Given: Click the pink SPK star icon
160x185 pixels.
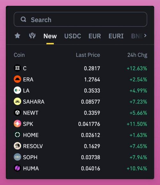Looking at the screenshot, I should click(x=17, y=124).
